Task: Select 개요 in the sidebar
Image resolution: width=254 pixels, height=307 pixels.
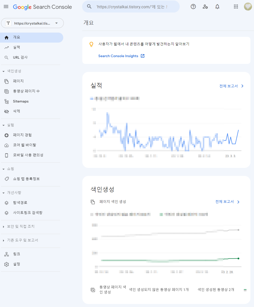Action: point(32,38)
